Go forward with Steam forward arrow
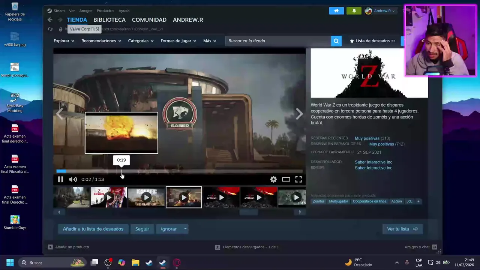Viewport: 480px width, 270px height. click(x=59, y=20)
